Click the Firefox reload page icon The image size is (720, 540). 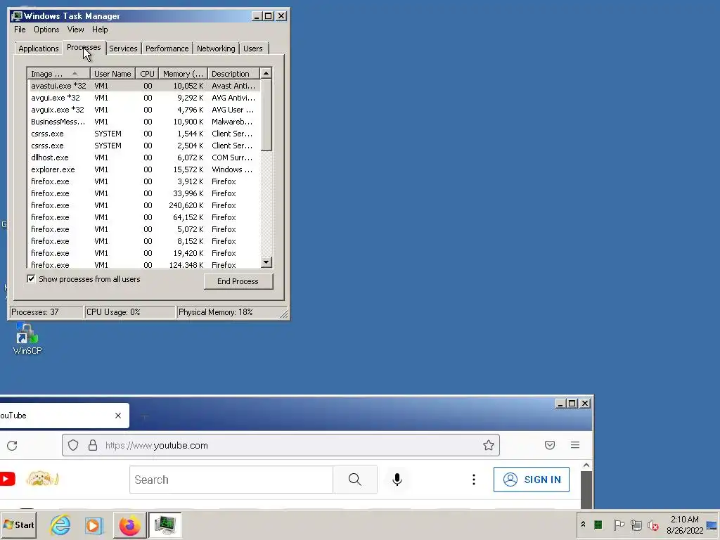tap(13, 445)
